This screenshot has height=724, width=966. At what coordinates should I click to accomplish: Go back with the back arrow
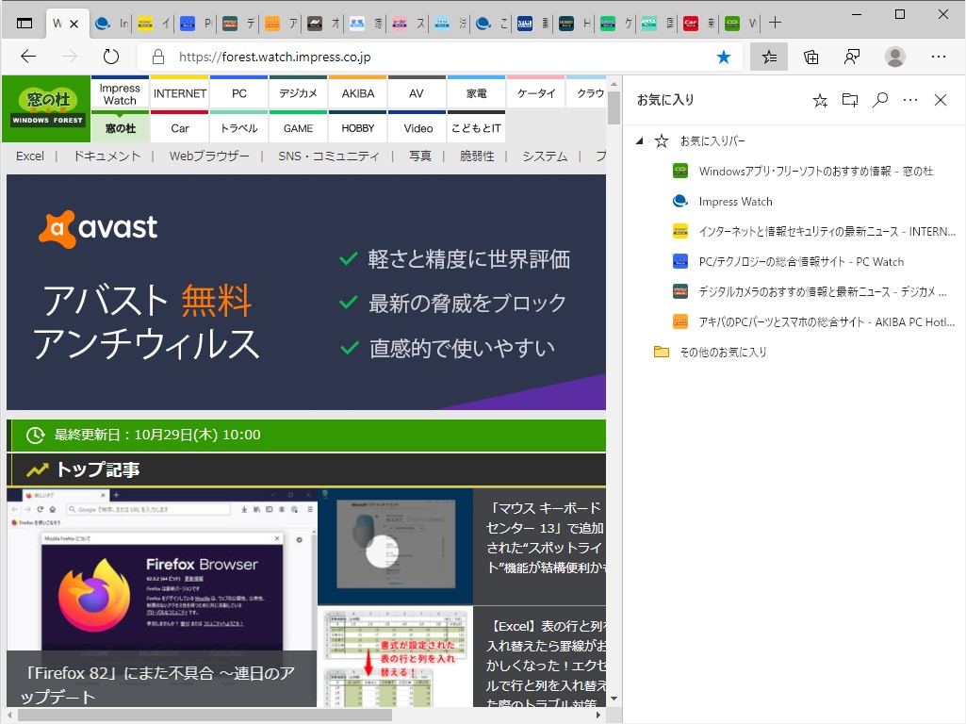click(x=27, y=57)
